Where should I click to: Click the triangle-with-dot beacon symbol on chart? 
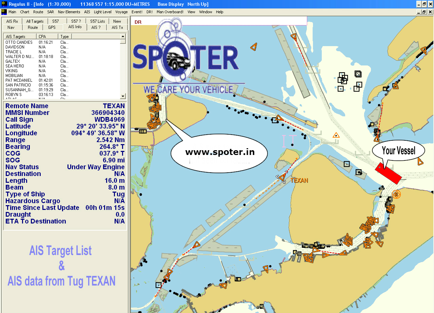(336, 135)
